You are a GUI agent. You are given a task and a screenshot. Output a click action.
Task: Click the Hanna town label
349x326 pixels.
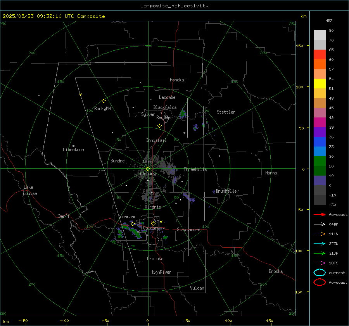click(271, 173)
